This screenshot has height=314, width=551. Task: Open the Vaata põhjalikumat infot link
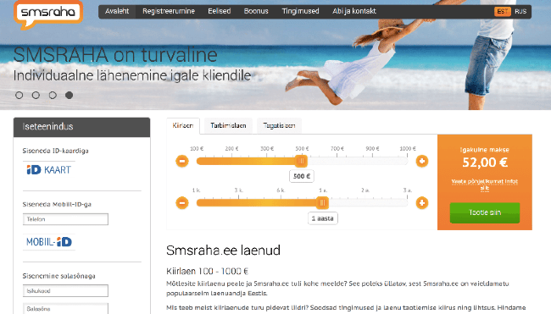[x=485, y=185]
